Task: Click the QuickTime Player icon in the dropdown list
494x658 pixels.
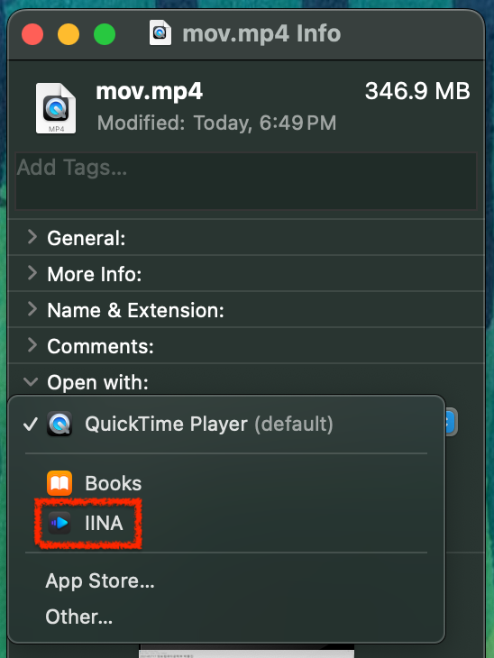Action: pos(59,424)
